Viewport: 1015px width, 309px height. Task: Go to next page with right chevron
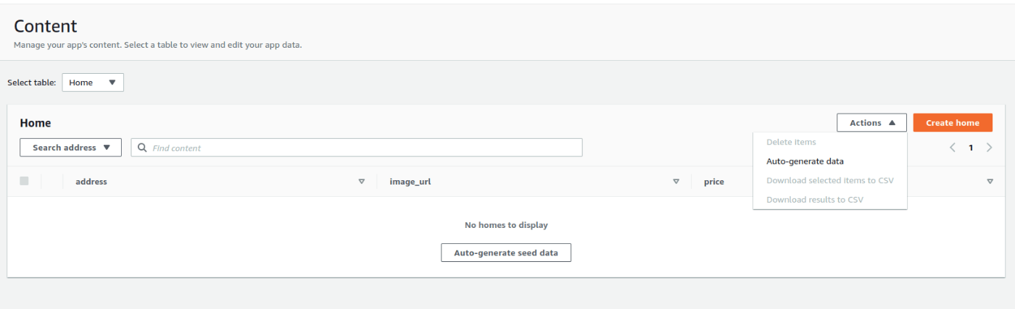coord(989,148)
